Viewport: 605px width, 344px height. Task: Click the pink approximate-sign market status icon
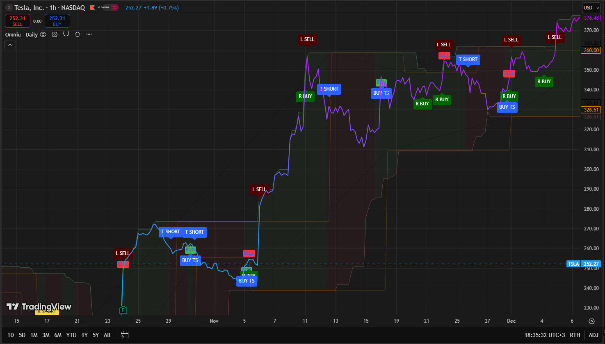coord(114,7)
